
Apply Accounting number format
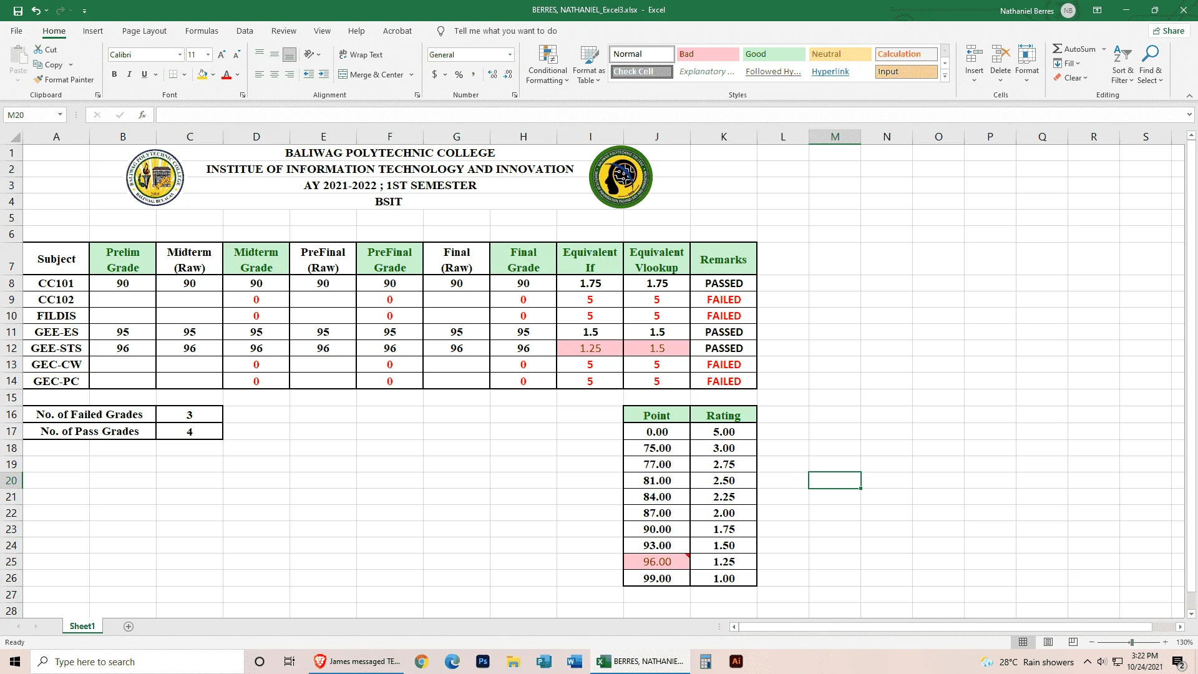(x=435, y=74)
